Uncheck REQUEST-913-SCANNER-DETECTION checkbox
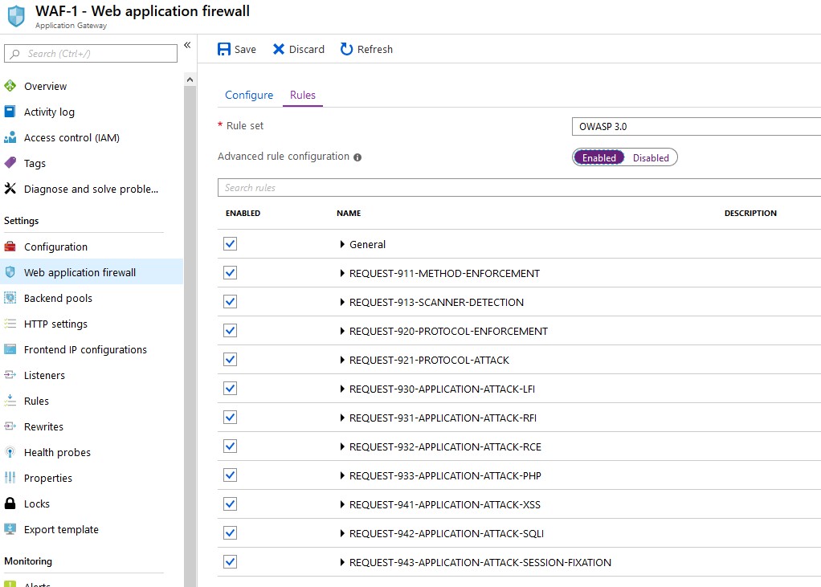The image size is (821, 587). pyautogui.click(x=230, y=301)
